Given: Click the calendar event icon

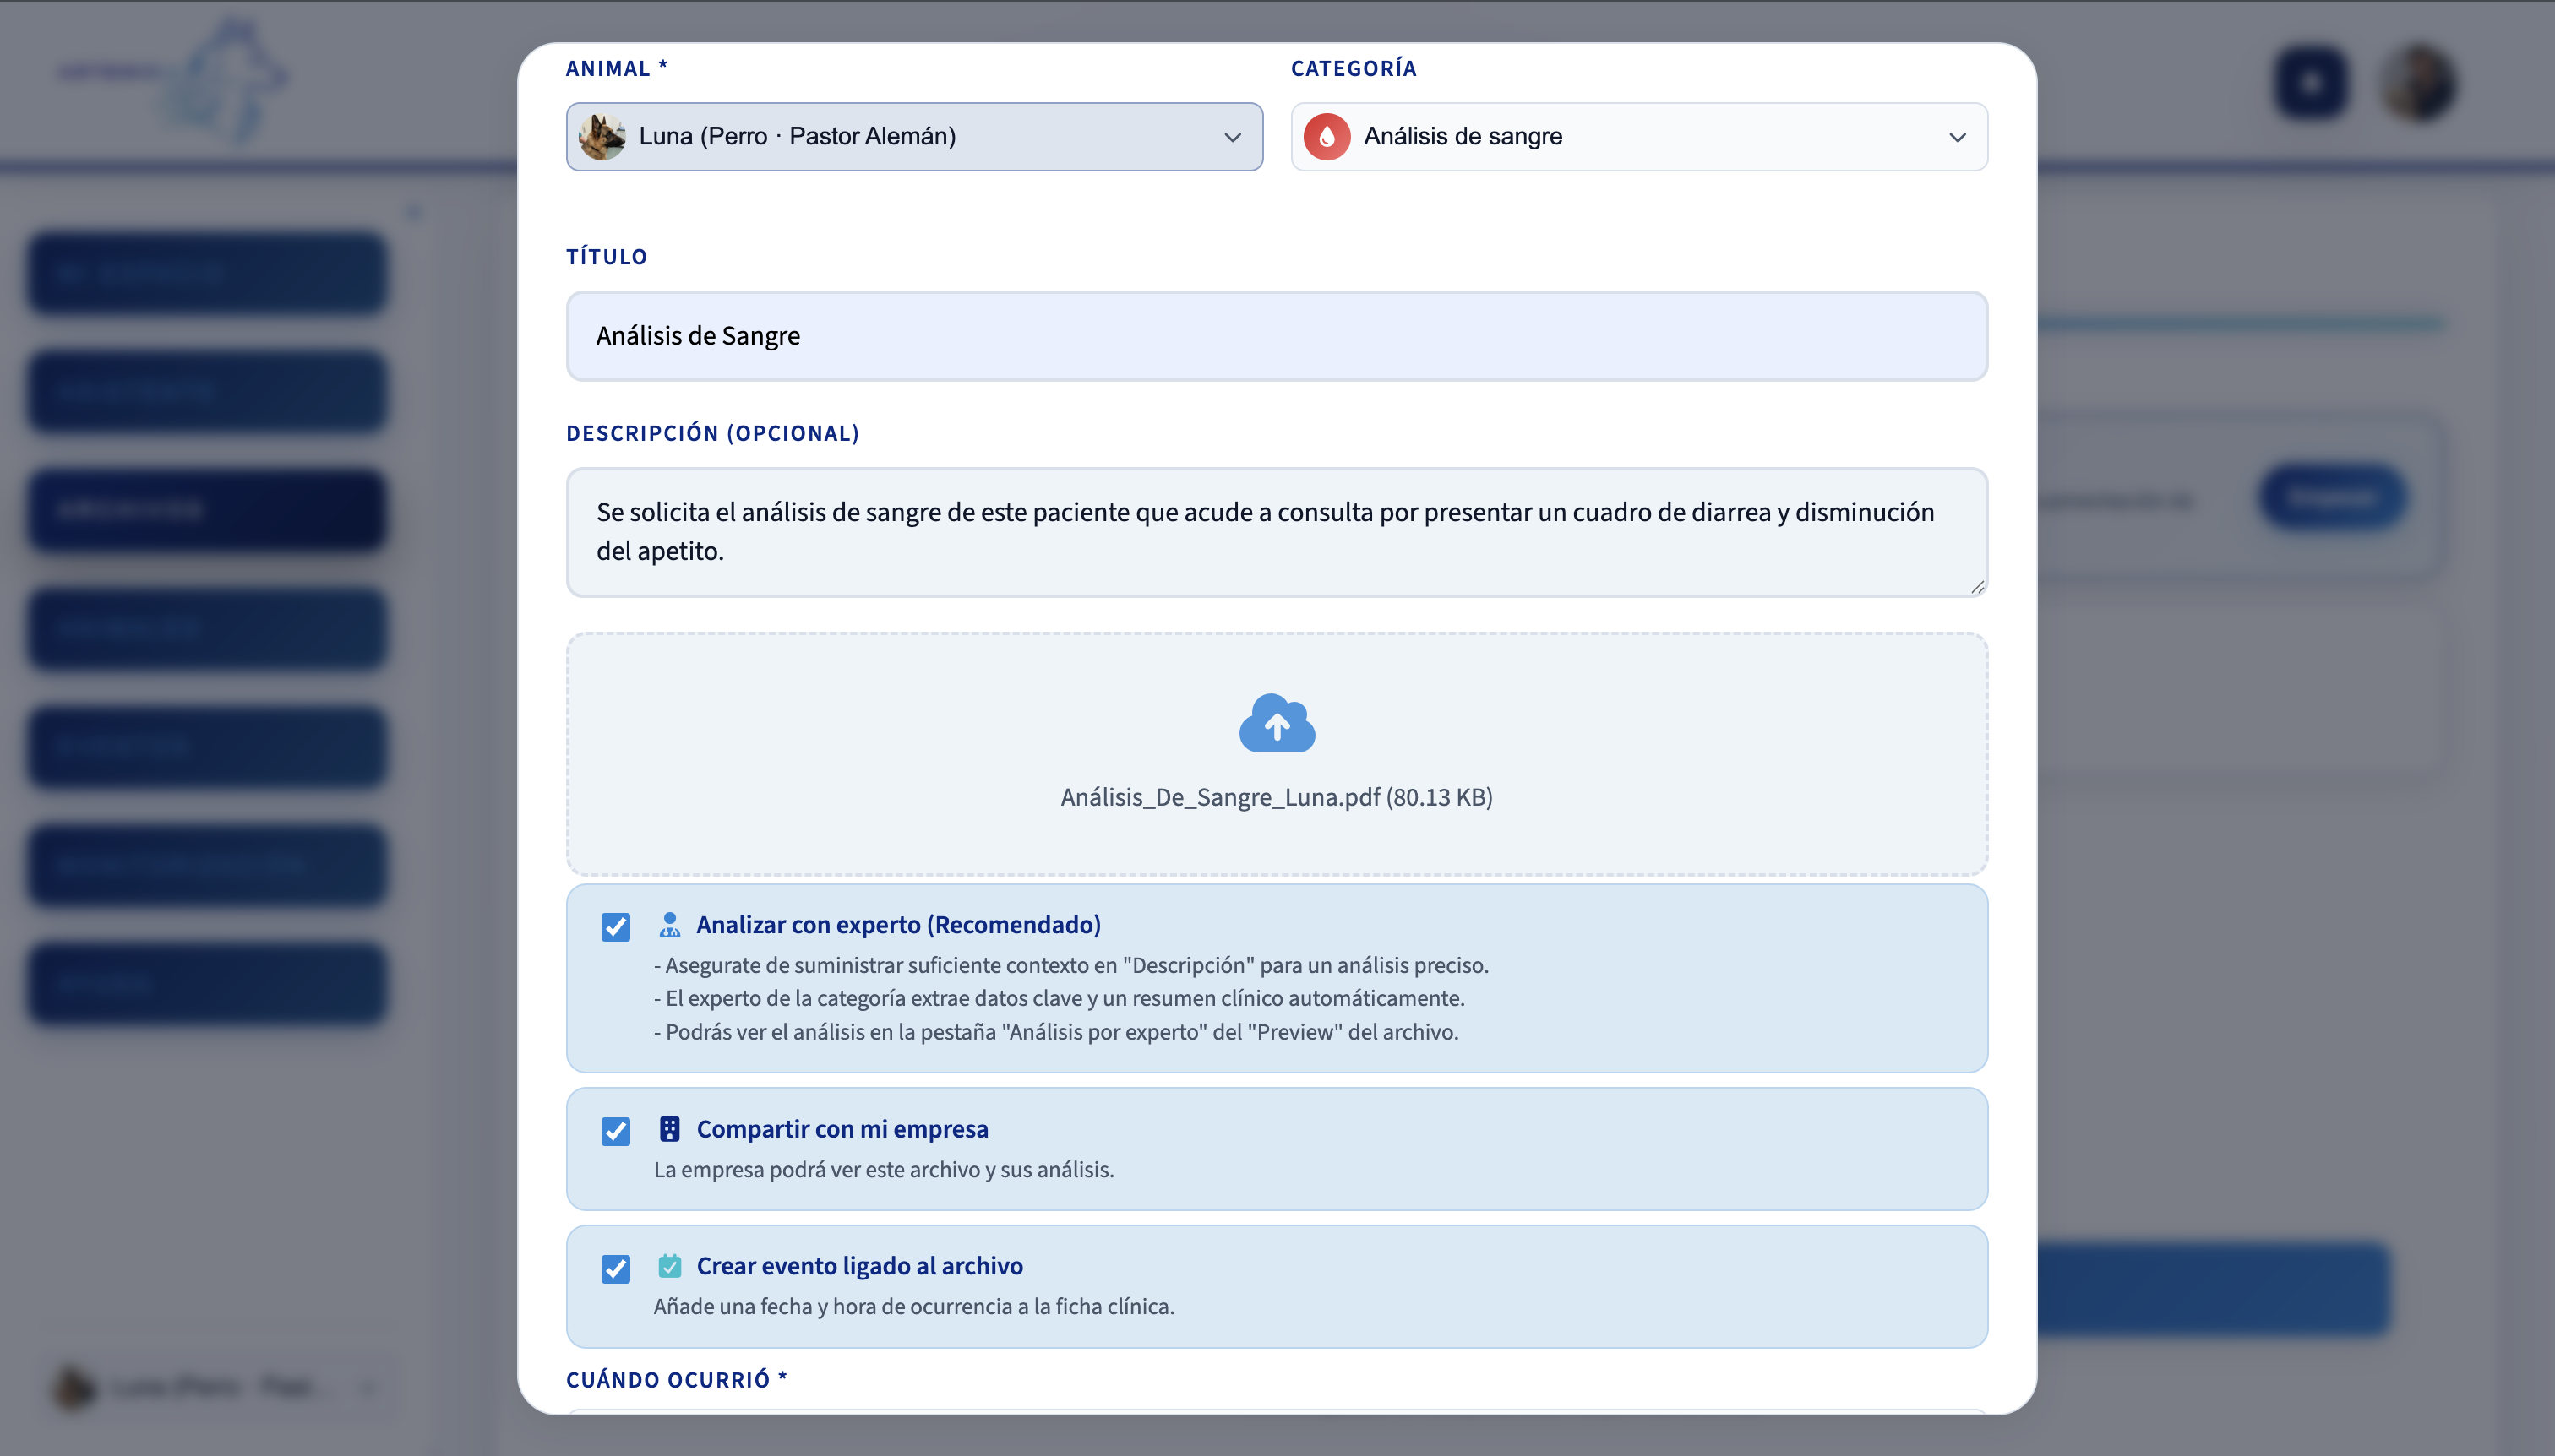Looking at the screenshot, I should (669, 1266).
